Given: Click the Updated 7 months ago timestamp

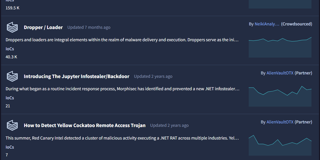Looking at the screenshot, I should click(x=89, y=27).
